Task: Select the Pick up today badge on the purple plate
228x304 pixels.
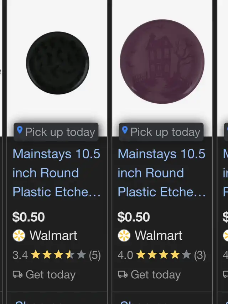Action: 161,132
